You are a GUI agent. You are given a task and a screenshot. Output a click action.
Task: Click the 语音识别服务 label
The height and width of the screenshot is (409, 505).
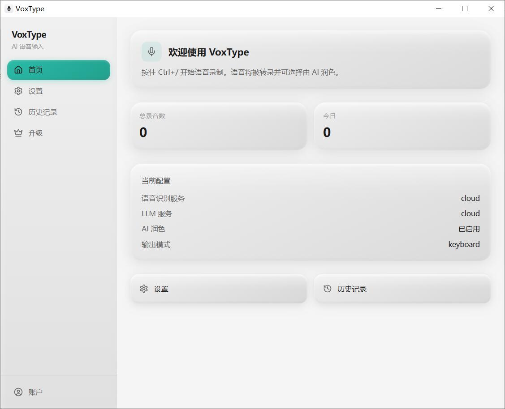pyautogui.click(x=163, y=198)
